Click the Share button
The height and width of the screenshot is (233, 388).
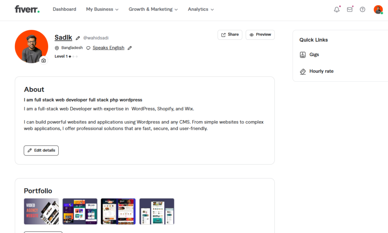[x=230, y=35]
